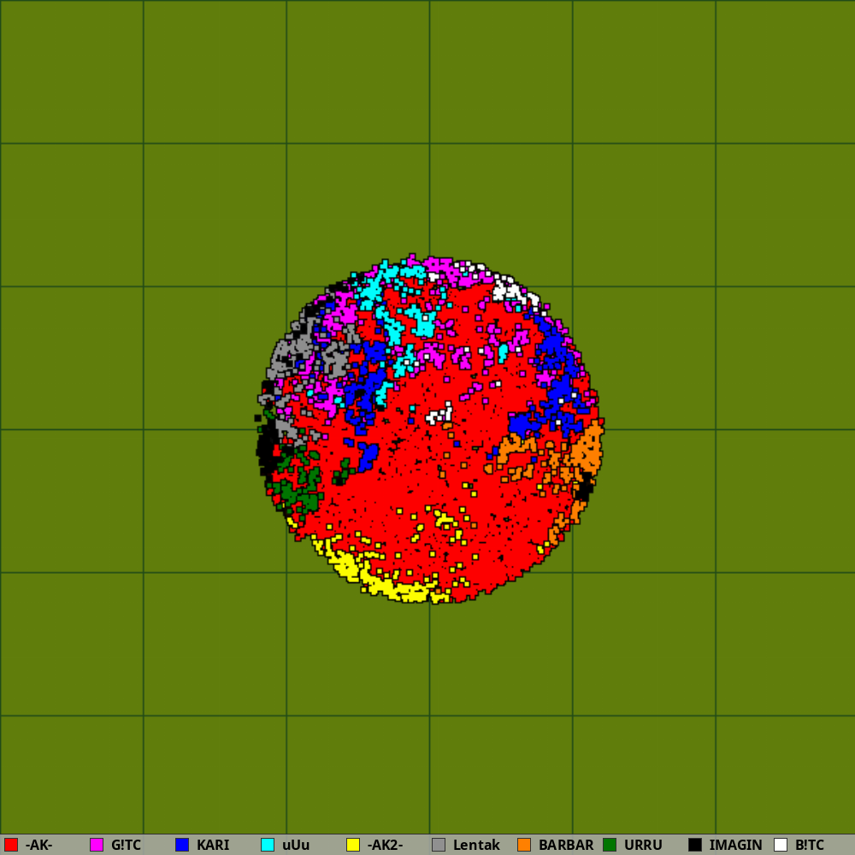Select the 'B!TC' legend label
This screenshot has height=855, width=855.
point(810,846)
